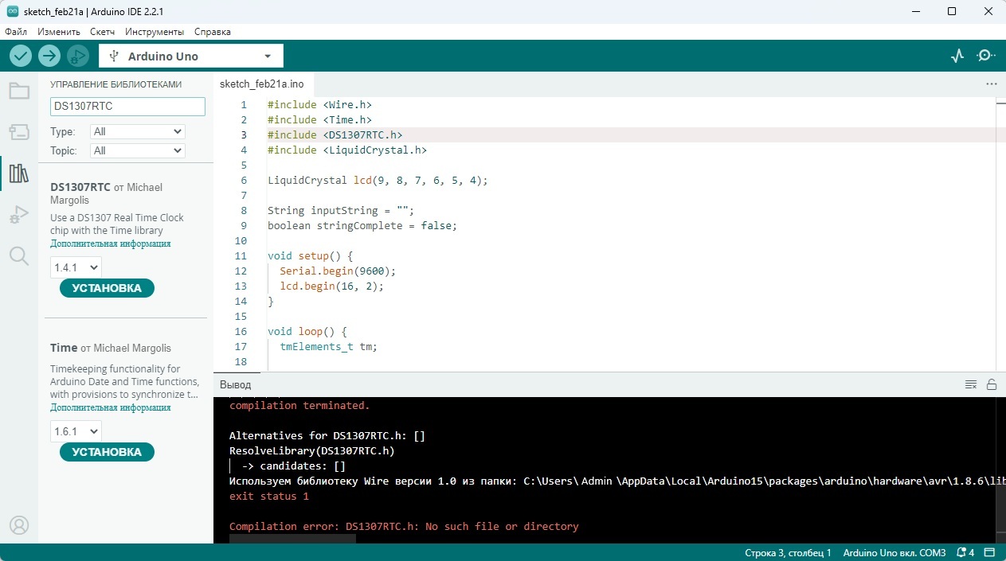Image resolution: width=1006 pixels, height=561 pixels.
Task: Open the Type filter dropdown
Action: click(x=137, y=131)
